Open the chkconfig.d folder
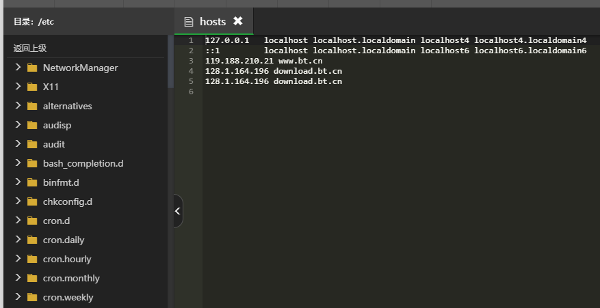Viewport: 600px width, 308px height. [x=67, y=201]
